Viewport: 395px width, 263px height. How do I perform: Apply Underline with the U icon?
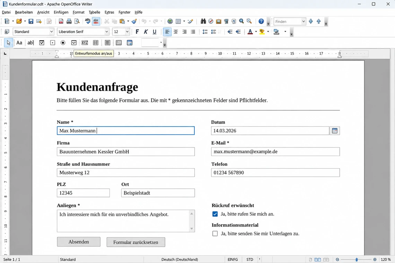[155, 32]
